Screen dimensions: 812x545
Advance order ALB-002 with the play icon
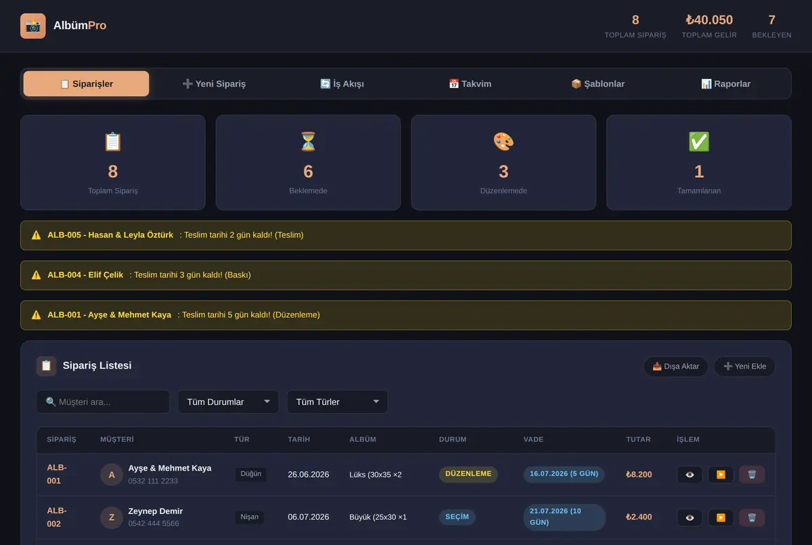pos(721,518)
